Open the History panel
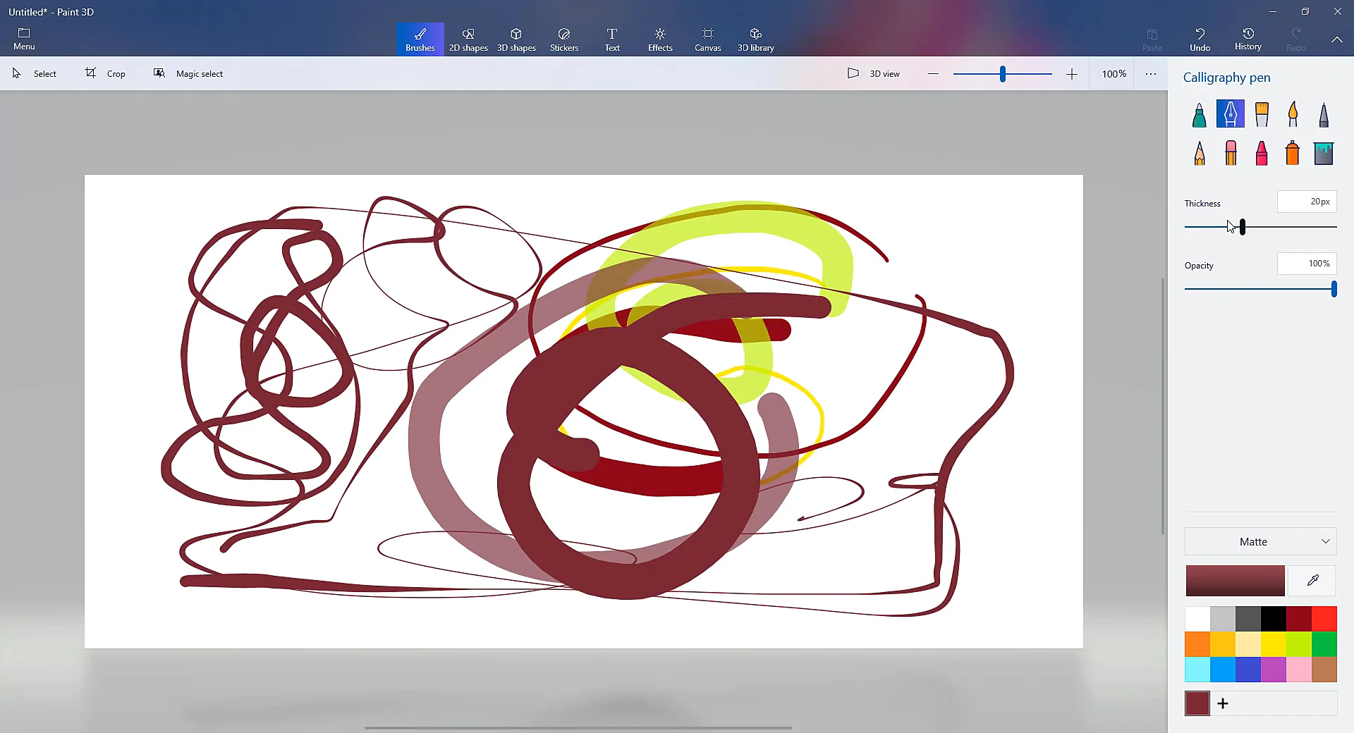 (x=1248, y=39)
